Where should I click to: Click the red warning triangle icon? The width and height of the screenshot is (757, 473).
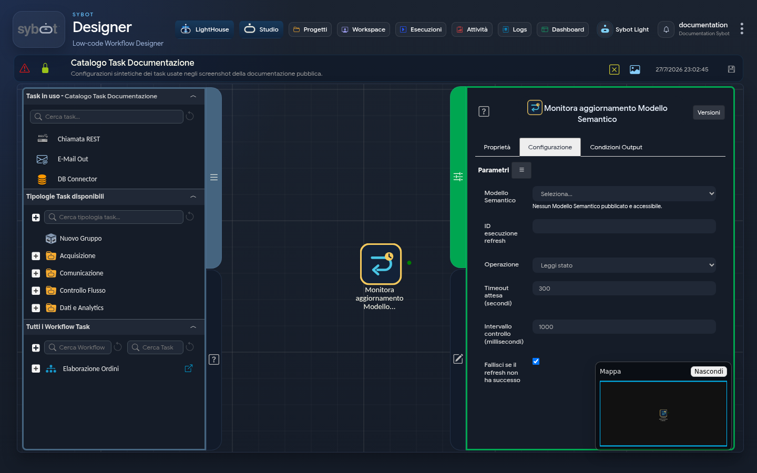[25, 68]
